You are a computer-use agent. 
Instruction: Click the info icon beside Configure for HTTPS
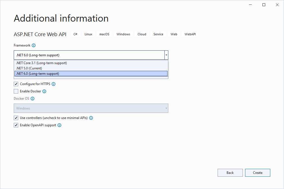[53, 84]
